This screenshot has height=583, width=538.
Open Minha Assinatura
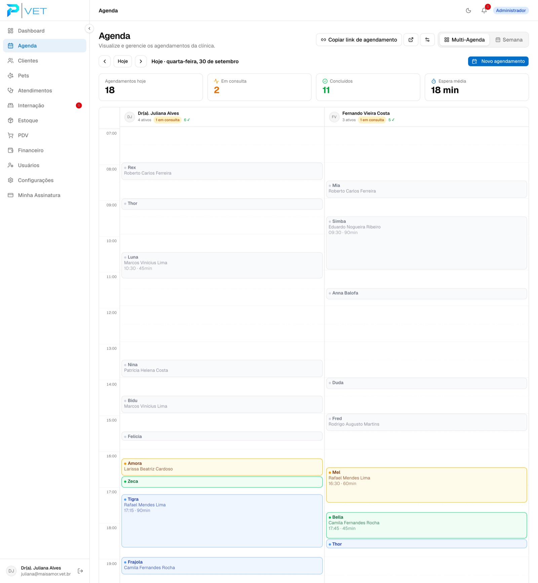pos(45,195)
